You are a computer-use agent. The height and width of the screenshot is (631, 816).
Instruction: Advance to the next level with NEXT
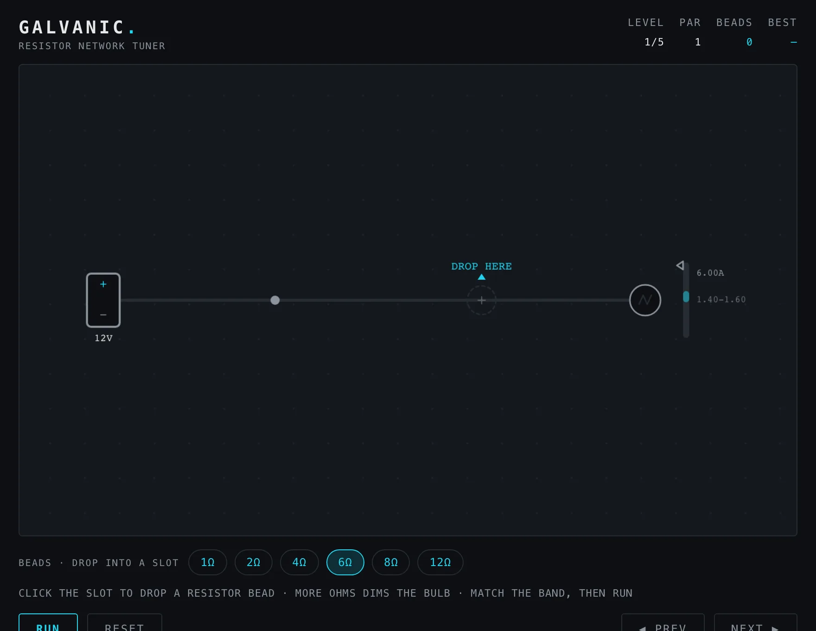click(756, 623)
